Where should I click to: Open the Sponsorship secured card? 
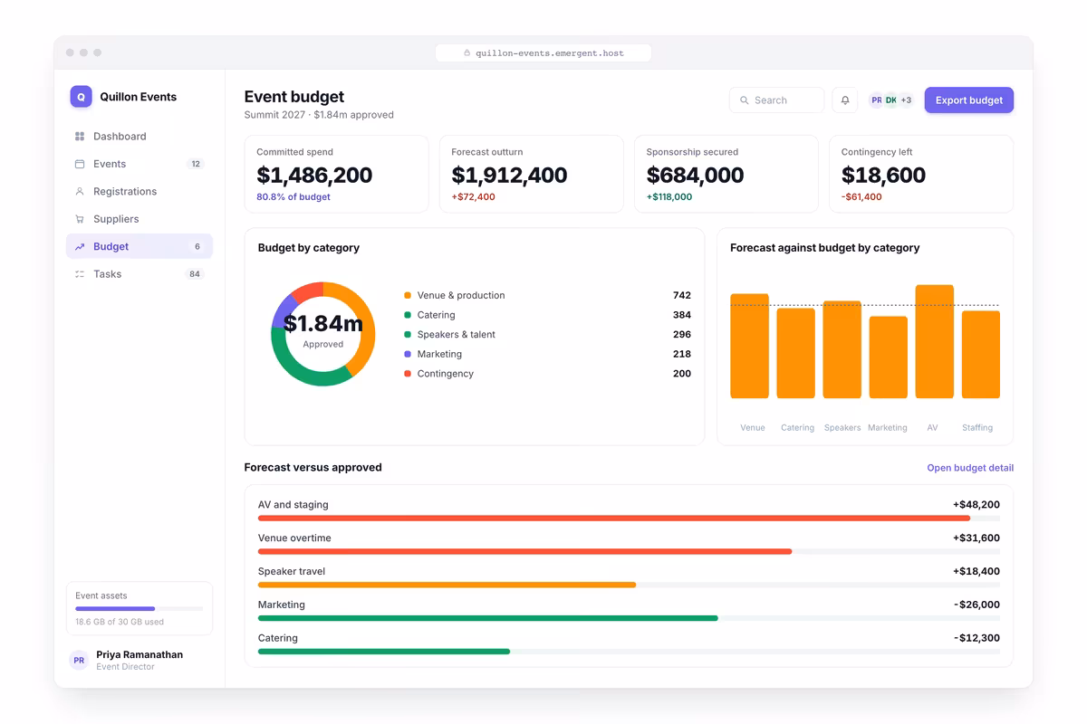click(x=726, y=175)
